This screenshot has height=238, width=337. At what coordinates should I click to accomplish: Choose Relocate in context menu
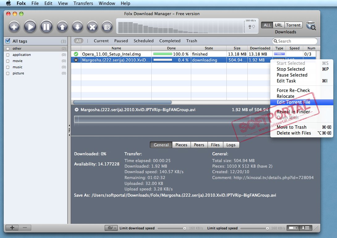pyautogui.click(x=301, y=96)
